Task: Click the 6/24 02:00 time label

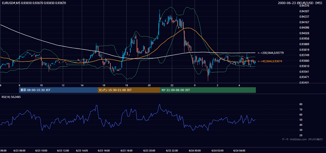Action: click(x=217, y=151)
